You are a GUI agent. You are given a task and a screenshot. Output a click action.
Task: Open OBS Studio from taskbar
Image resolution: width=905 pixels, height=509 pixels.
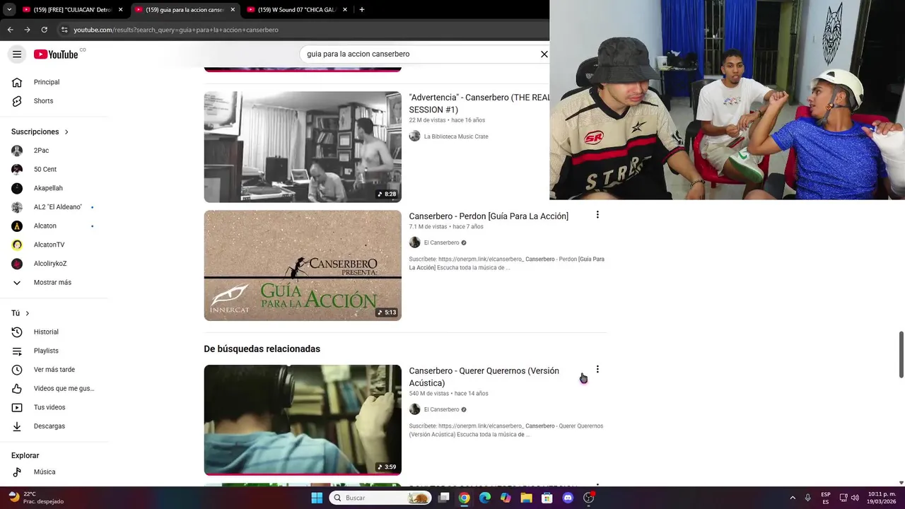(588, 498)
